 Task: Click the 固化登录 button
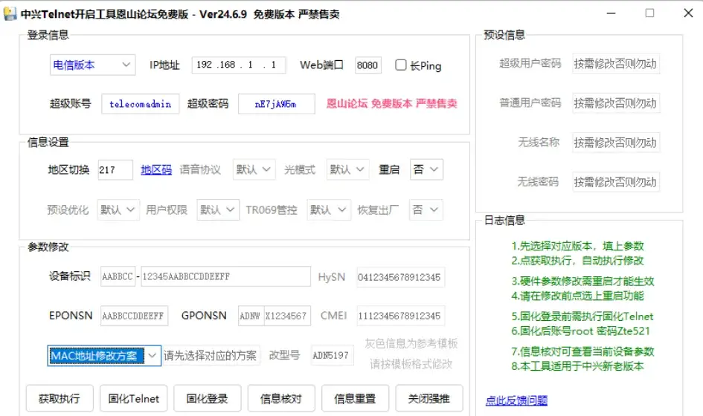click(207, 398)
